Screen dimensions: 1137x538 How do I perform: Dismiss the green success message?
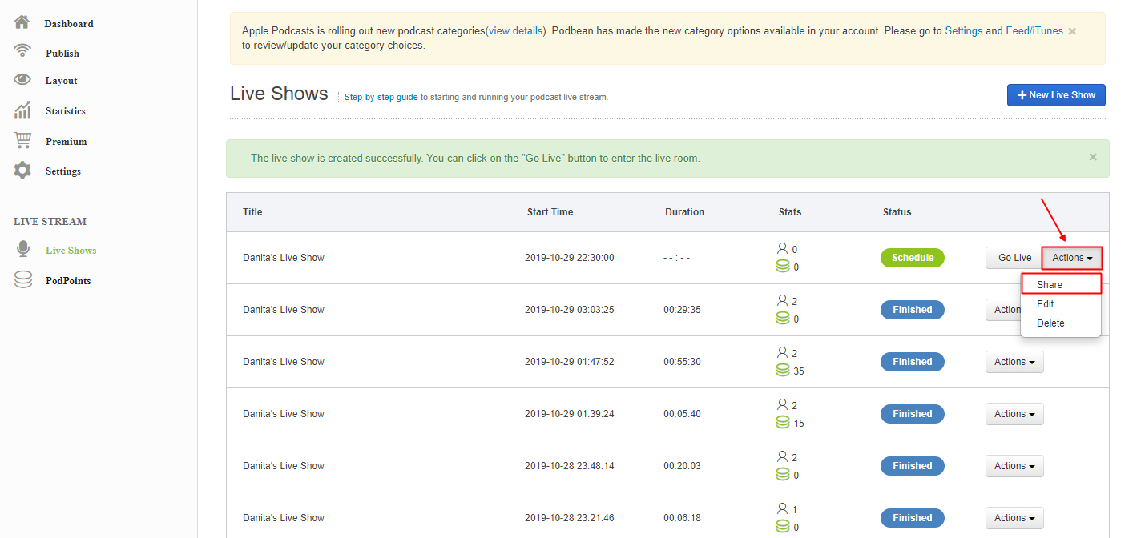(1092, 158)
